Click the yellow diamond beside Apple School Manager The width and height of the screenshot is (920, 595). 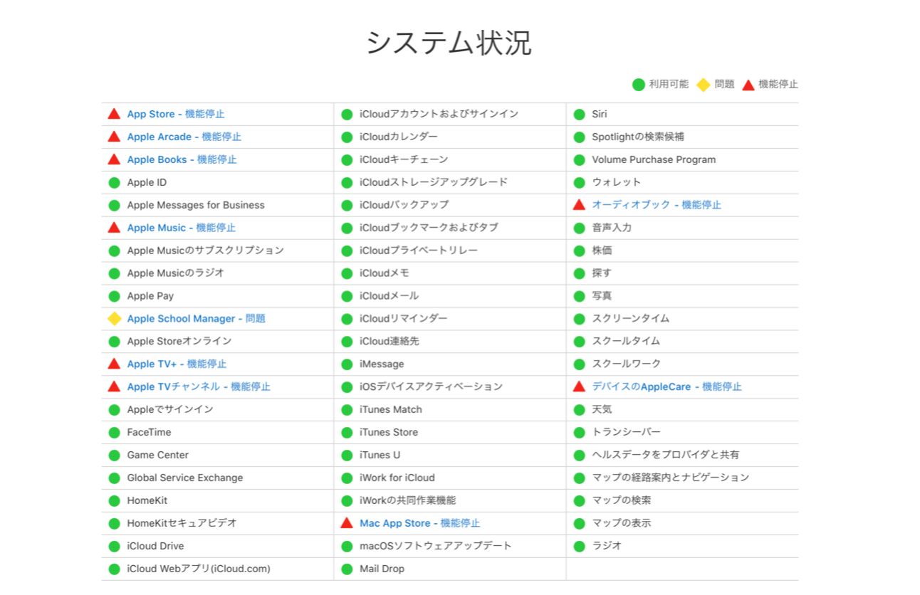click(114, 318)
